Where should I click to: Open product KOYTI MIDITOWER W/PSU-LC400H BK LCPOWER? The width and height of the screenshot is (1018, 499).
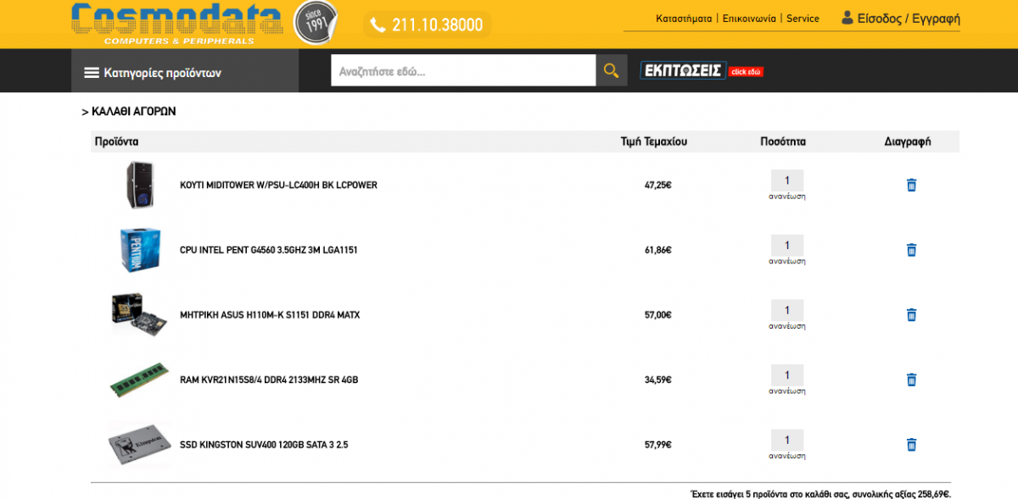click(x=278, y=185)
